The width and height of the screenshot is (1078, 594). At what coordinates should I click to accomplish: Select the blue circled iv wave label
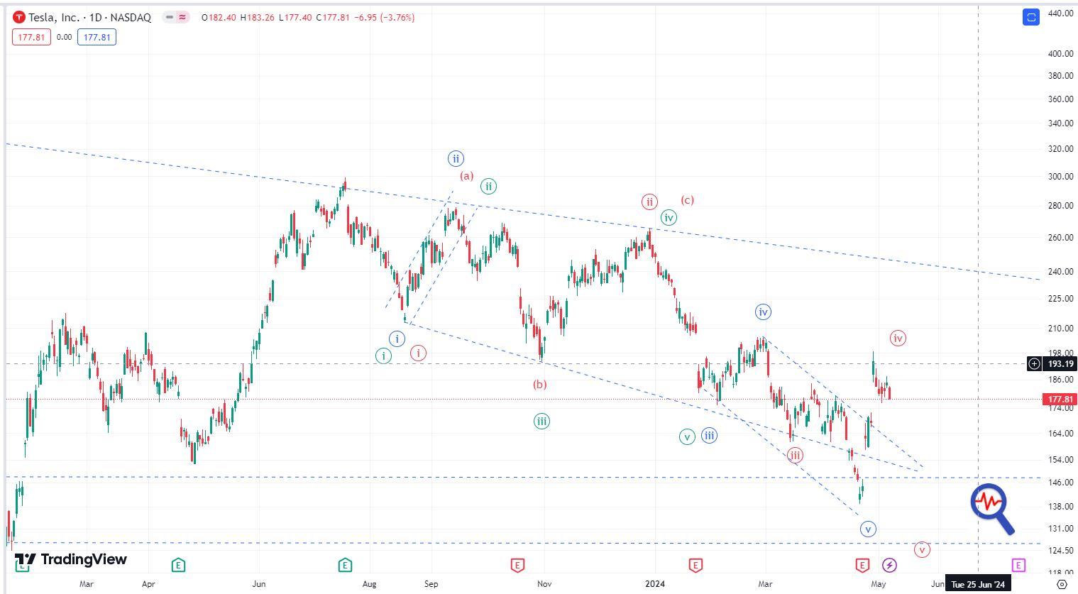(x=763, y=312)
